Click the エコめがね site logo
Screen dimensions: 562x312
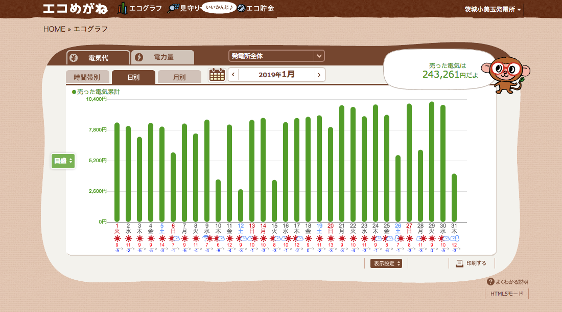point(75,9)
